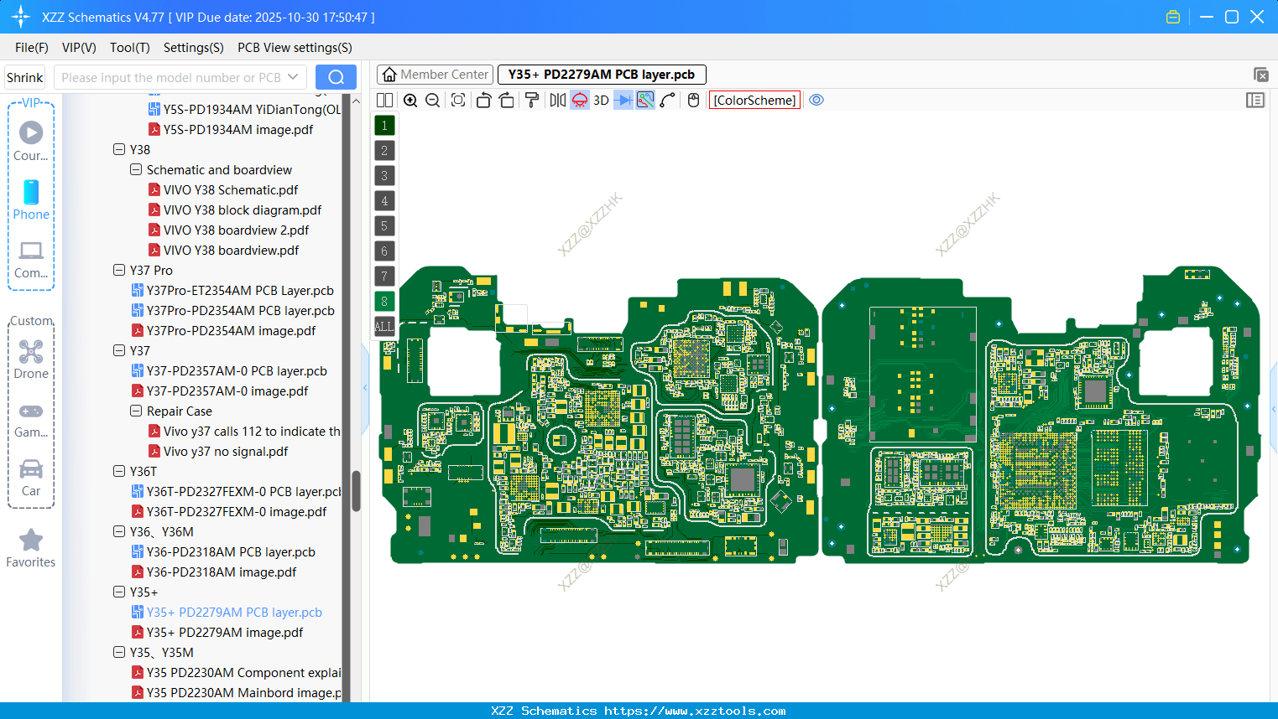This screenshot has width=1278, height=719.
Task: Collapse the Y38 tree node
Action: pyautogui.click(x=119, y=149)
